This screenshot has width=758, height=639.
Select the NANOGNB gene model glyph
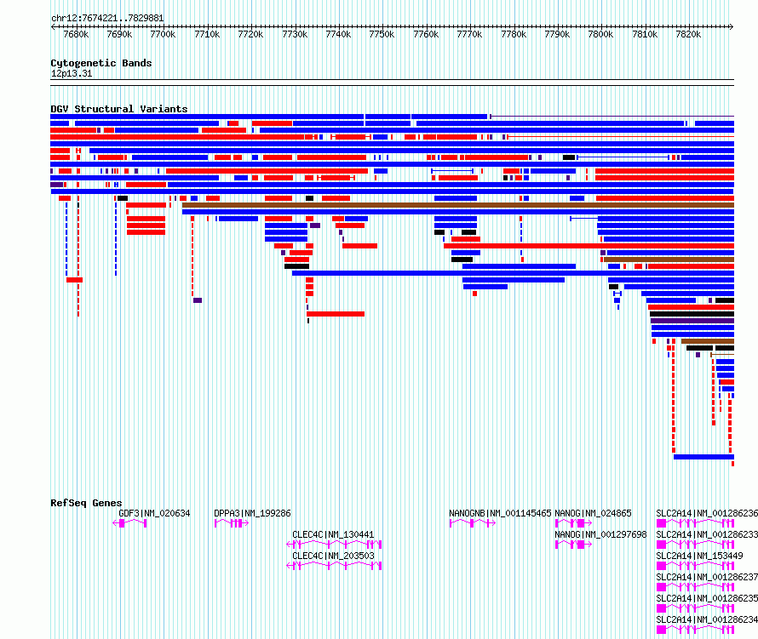(x=473, y=523)
